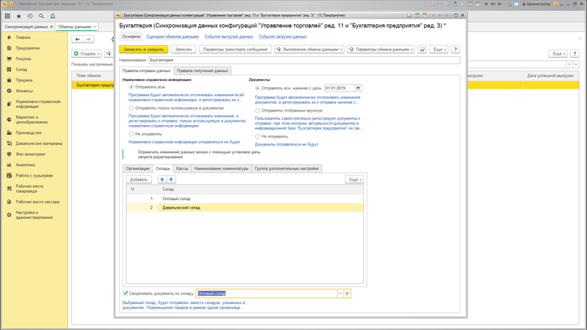Expand 'Параметры обмена данными' dropdown
Image resolution: width=587 pixels, height=330 pixels.
click(381, 49)
